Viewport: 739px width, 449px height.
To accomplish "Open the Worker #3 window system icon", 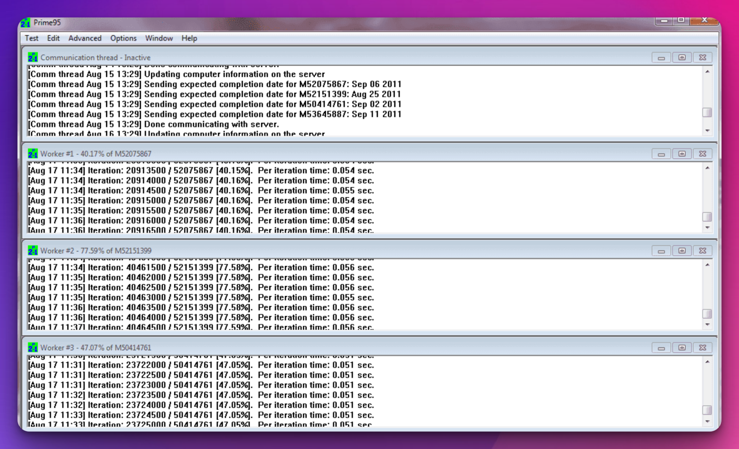I will 32,347.
